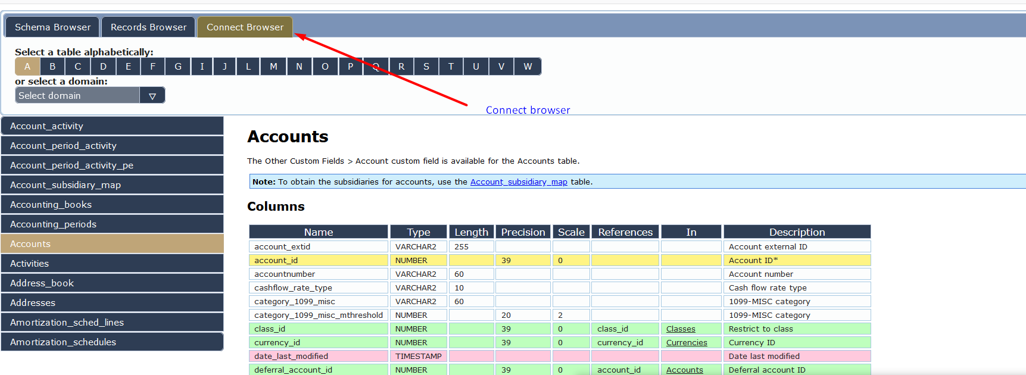Open the Amortization_schedules table
Image resolution: width=1026 pixels, height=375 pixels.
click(113, 342)
